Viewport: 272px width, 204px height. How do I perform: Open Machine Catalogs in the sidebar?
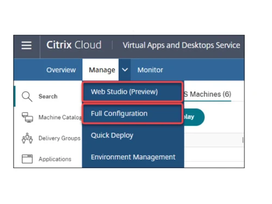[60, 118]
